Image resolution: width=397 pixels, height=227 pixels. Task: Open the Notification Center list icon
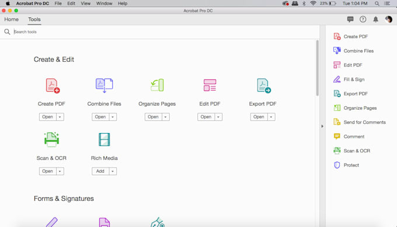387,4
